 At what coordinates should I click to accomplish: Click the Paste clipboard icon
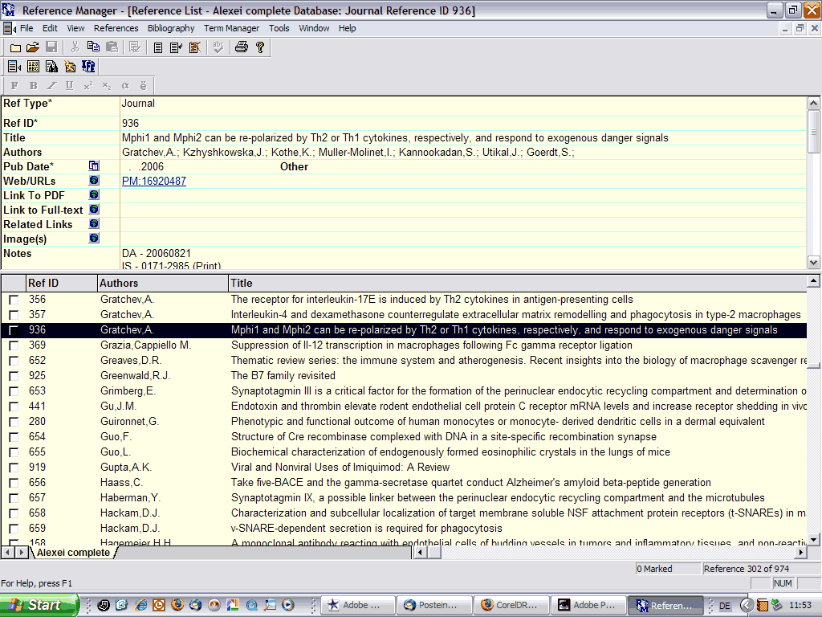[112, 47]
